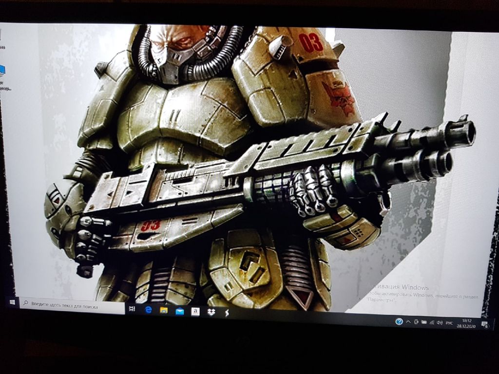Open the volume control icon
The image size is (499, 374).
pos(440,322)
